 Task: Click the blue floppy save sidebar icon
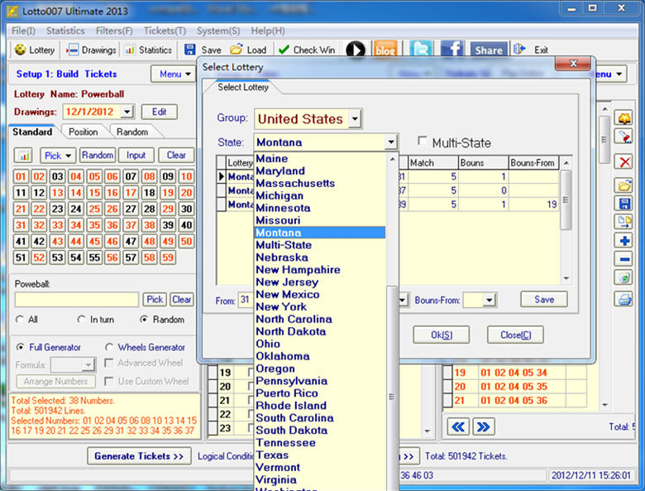(624, 204)
